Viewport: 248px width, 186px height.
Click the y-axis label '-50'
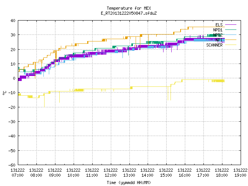pos(12,151)
